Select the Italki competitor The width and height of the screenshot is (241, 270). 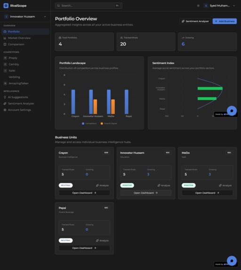click(25, 71)
